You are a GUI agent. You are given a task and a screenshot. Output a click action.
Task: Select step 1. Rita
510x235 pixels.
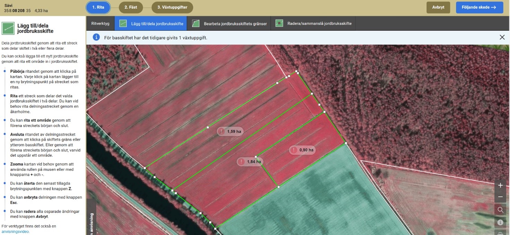coord(98,7)
